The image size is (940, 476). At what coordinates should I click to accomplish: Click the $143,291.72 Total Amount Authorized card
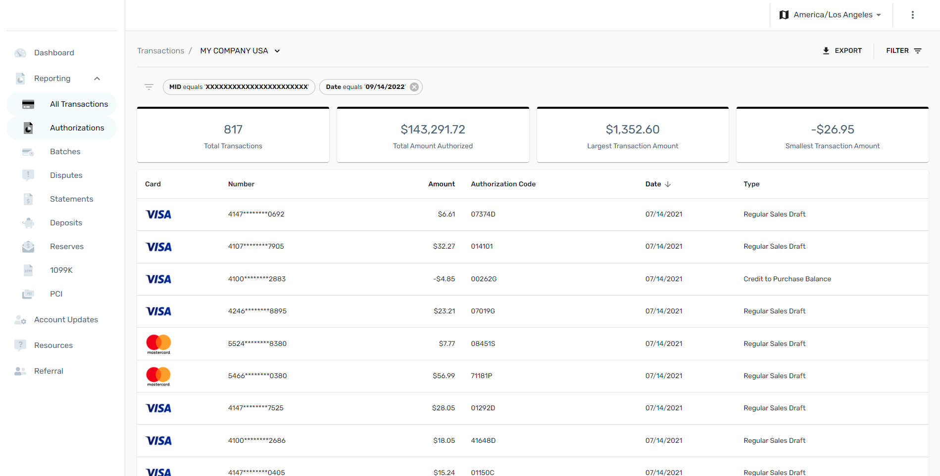[433, 135]
